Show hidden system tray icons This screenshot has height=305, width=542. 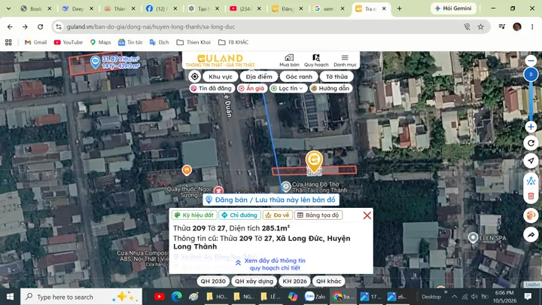pos(454,297)
